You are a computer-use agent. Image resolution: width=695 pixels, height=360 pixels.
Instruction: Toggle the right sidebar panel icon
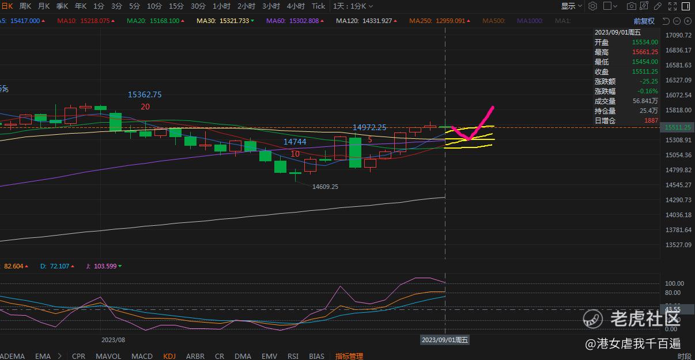686,6
